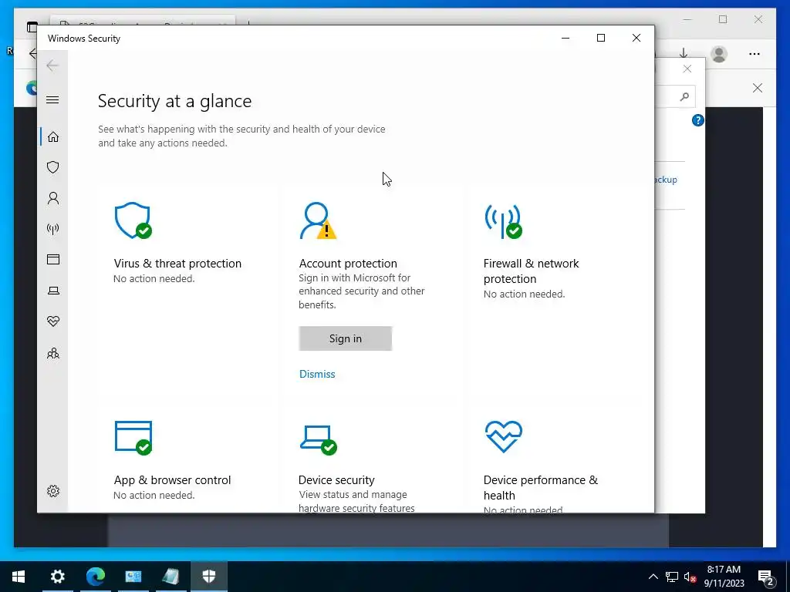
Task: Go back with the back arrow
Action: pyautogui.click(x=52, y=66)
